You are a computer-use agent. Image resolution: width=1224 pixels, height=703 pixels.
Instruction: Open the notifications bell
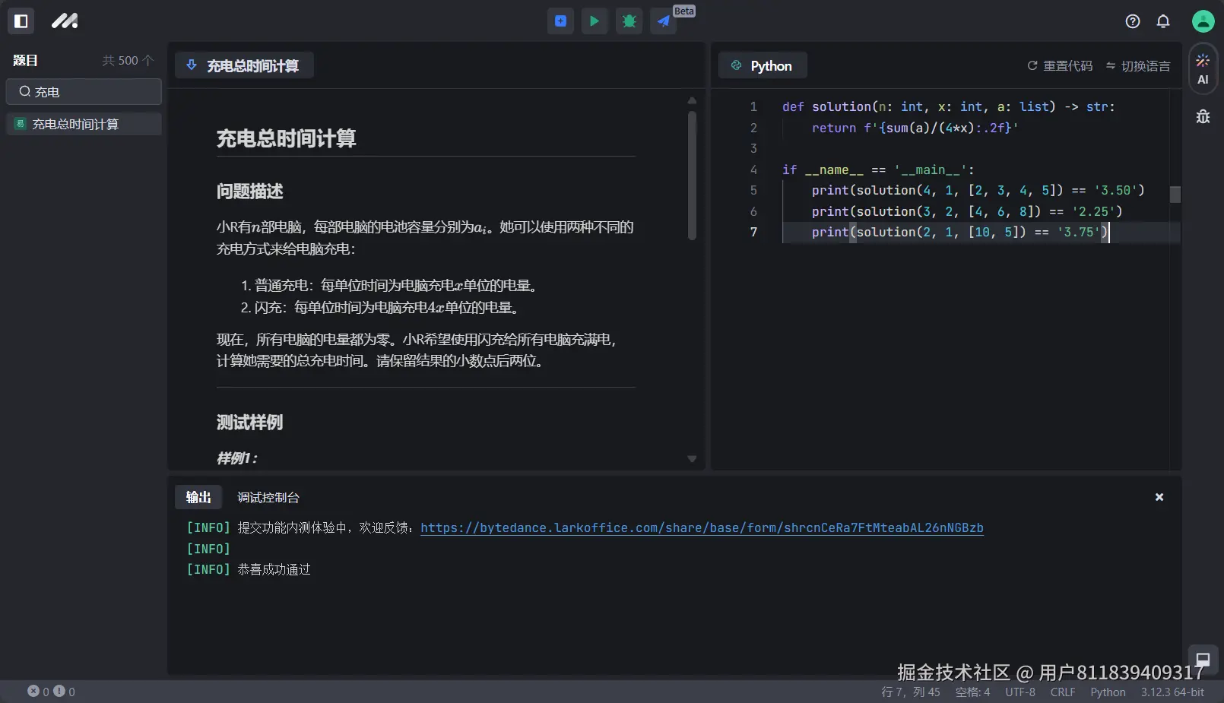pos(1163,21)
